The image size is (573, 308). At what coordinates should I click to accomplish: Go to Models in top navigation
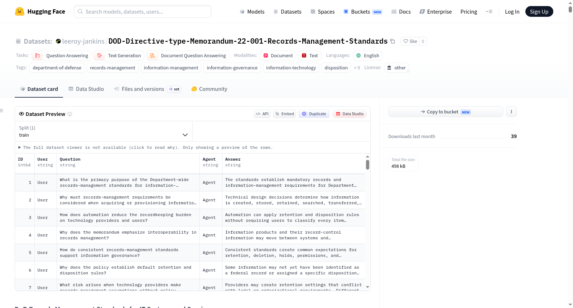252,11
